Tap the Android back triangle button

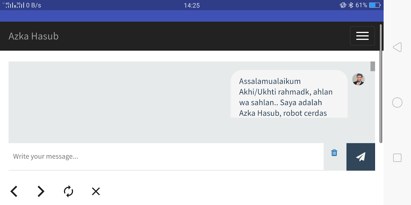(x=397, y=47)
